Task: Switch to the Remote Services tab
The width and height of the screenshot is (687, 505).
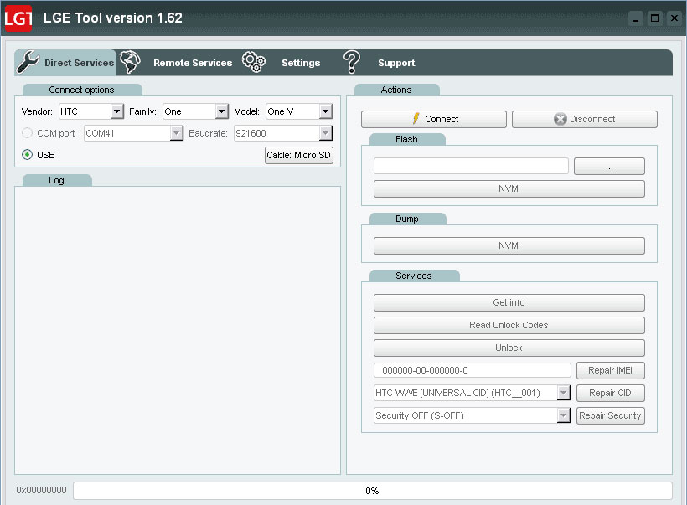Action: coord(176,63)
